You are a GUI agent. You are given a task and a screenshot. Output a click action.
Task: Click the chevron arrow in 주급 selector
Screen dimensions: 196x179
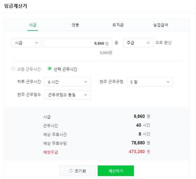(148, 43)
